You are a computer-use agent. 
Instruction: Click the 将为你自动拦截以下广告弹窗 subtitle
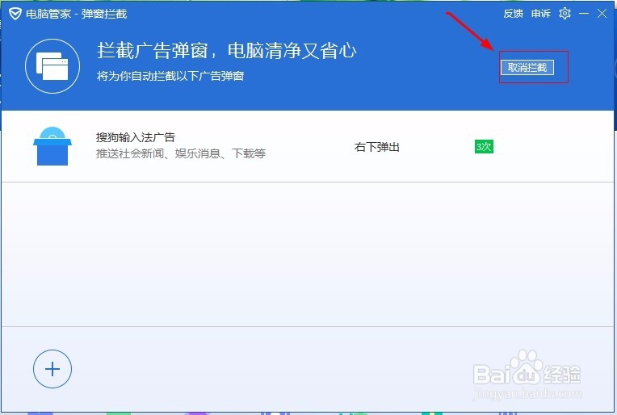[x=170, y=76]
